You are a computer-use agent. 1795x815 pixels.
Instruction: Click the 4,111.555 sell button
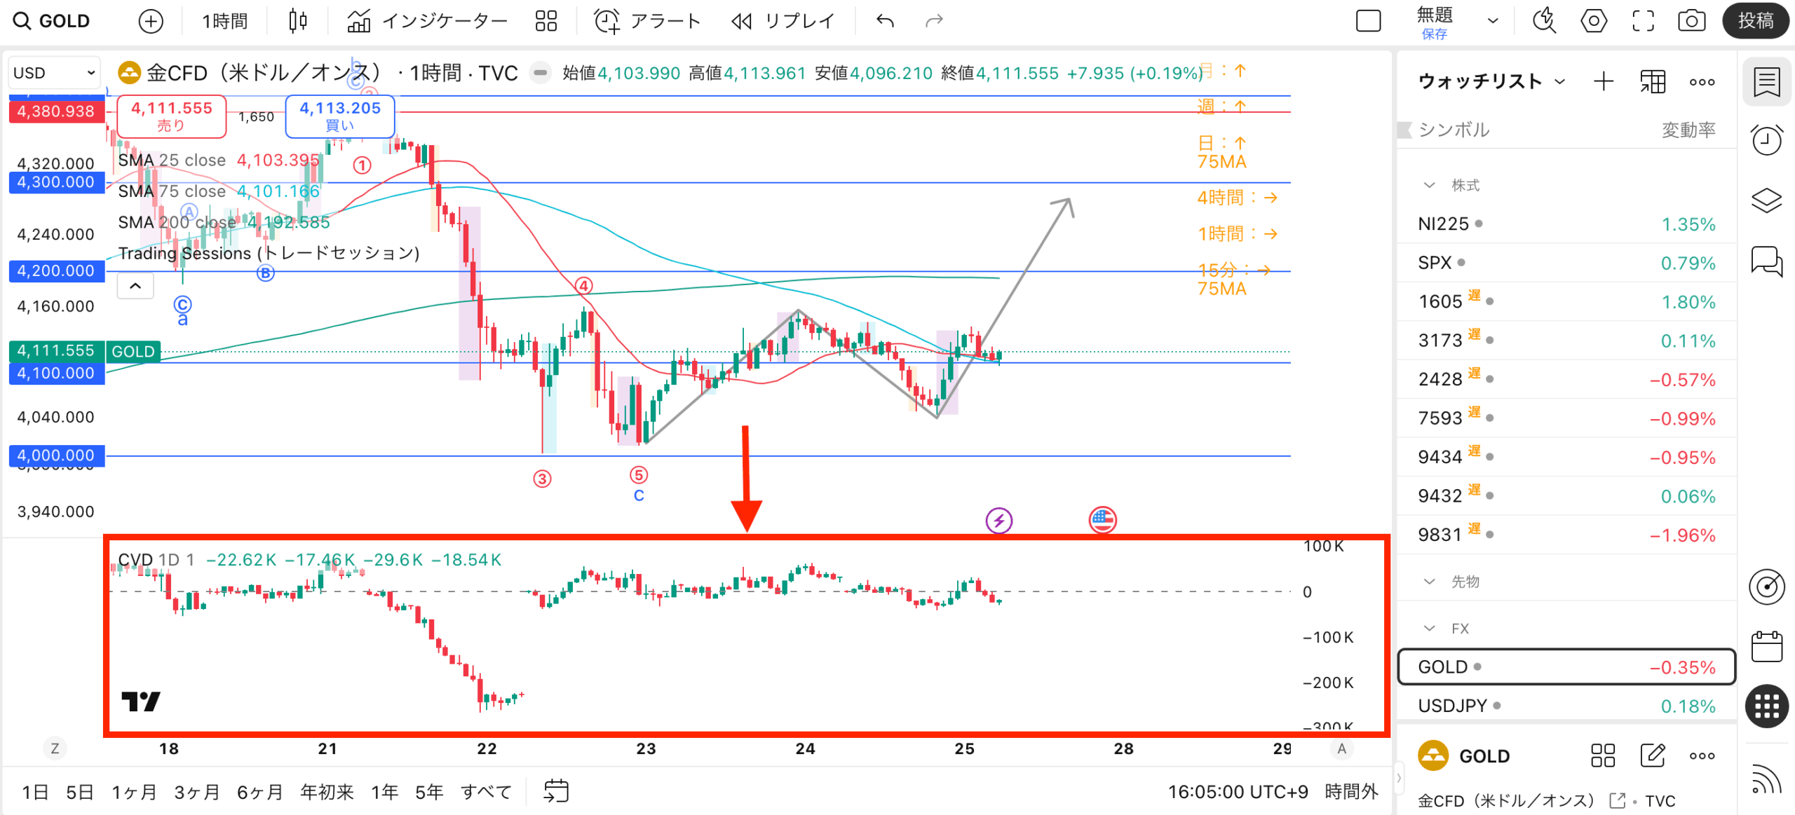coord(171,116)
